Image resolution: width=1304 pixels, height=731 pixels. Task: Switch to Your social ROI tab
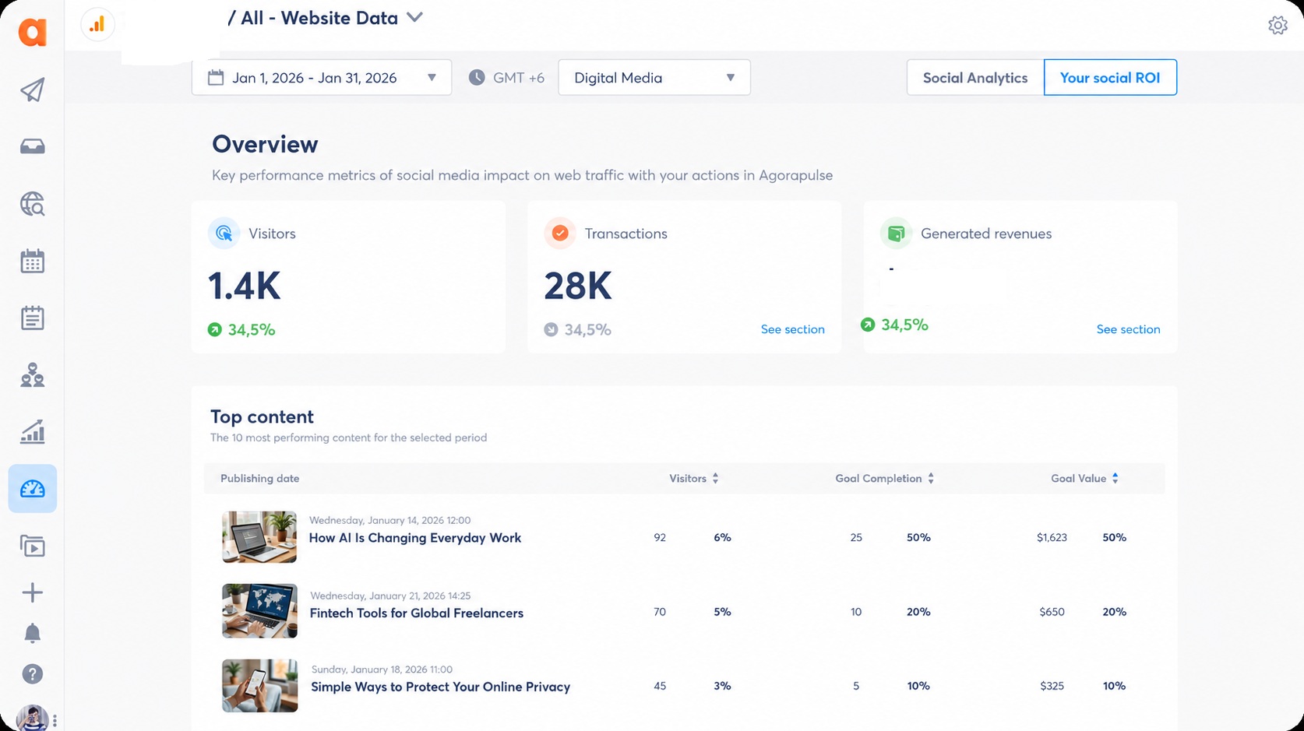click(x=1110, y=78)
